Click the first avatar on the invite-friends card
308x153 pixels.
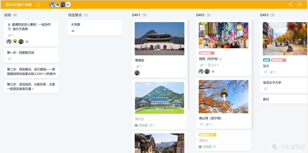click(x=9, y=41)
